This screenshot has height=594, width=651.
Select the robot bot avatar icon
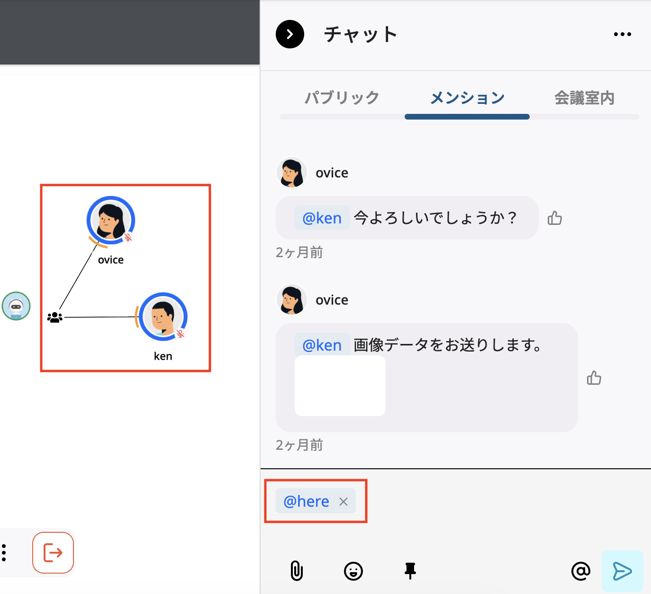[16, 306]
